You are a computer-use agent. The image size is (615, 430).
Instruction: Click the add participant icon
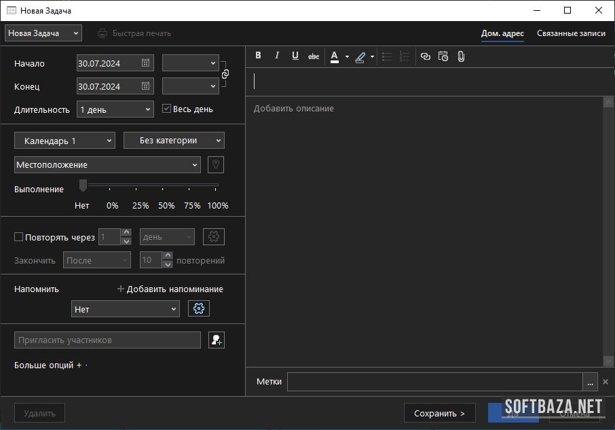tap(217, 340)
